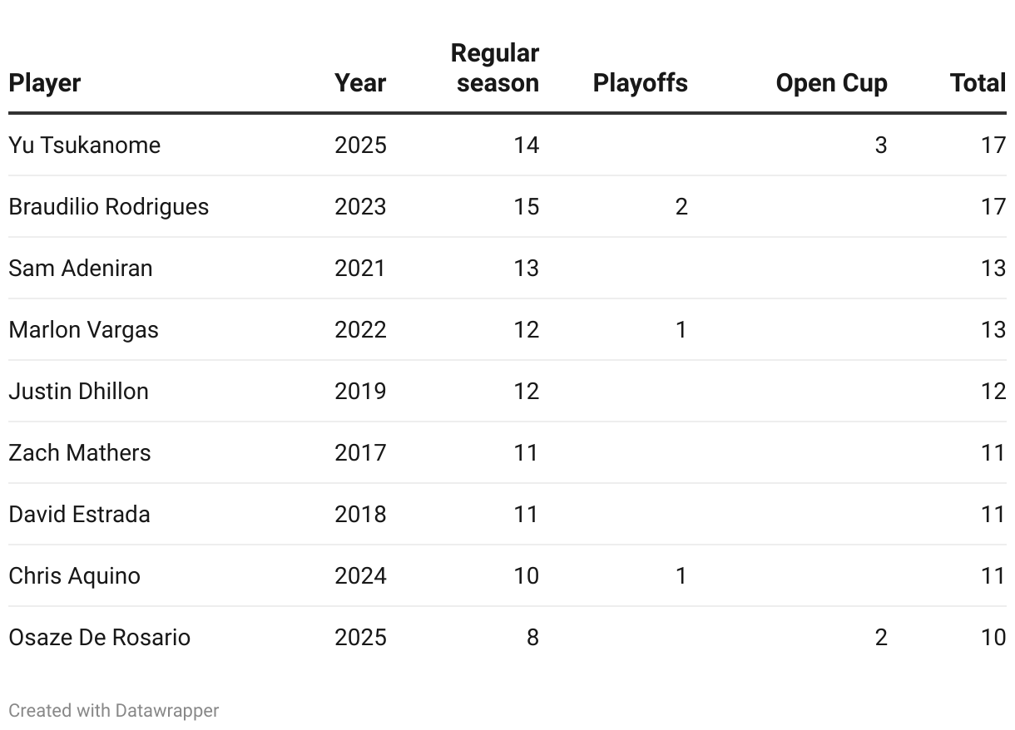Select Osaze De Rosario's total of 10
The image size is (1015, 730).
click(993, 637)
